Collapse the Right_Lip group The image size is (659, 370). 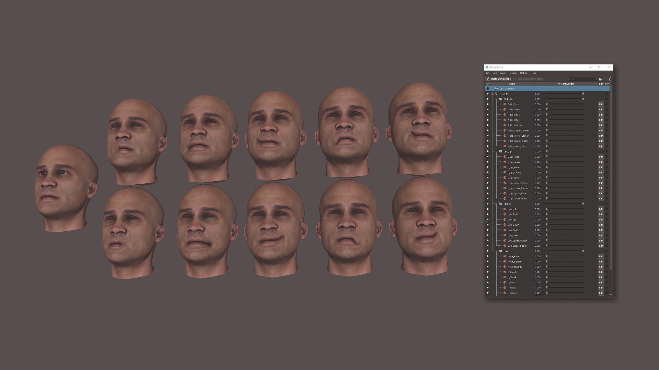(496, 99)
